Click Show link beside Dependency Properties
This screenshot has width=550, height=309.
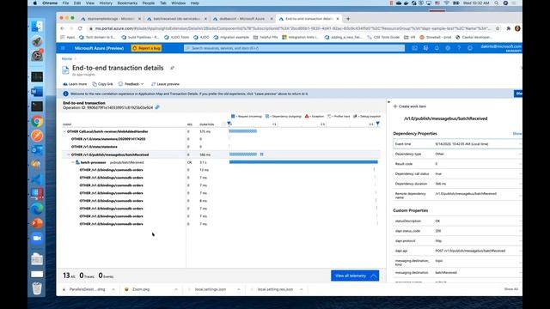tap(517, 134)
